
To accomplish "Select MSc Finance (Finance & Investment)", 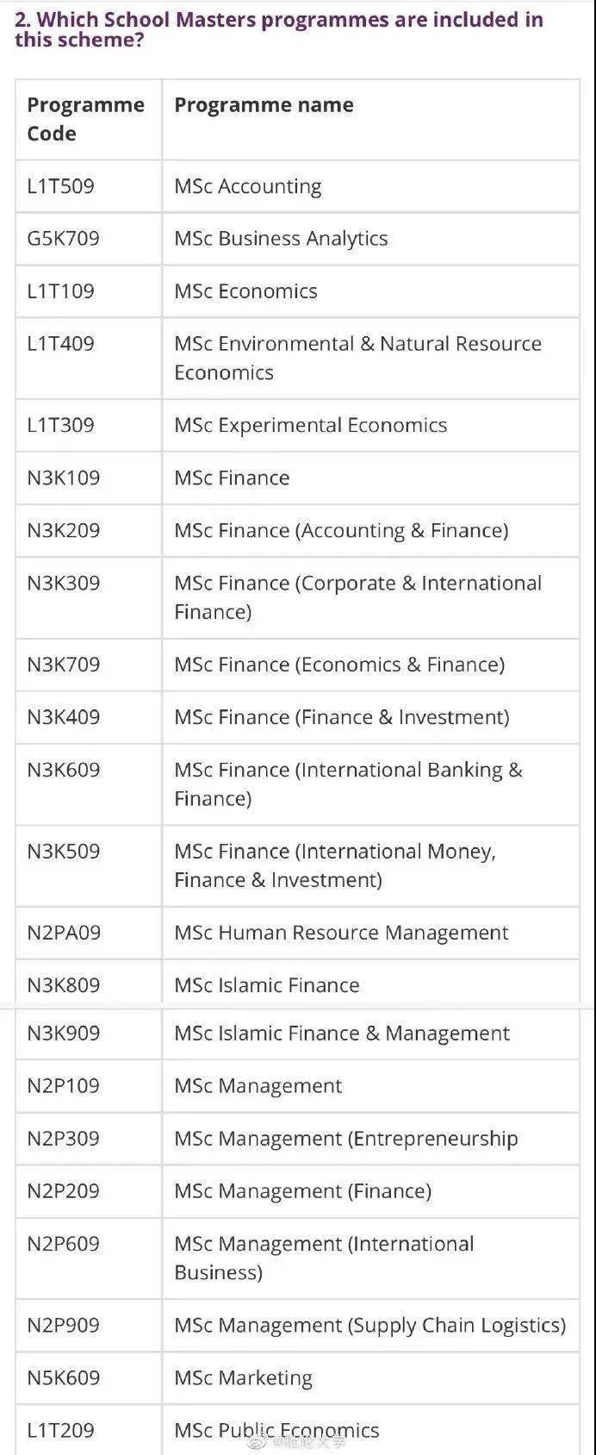I will [342, 717].
